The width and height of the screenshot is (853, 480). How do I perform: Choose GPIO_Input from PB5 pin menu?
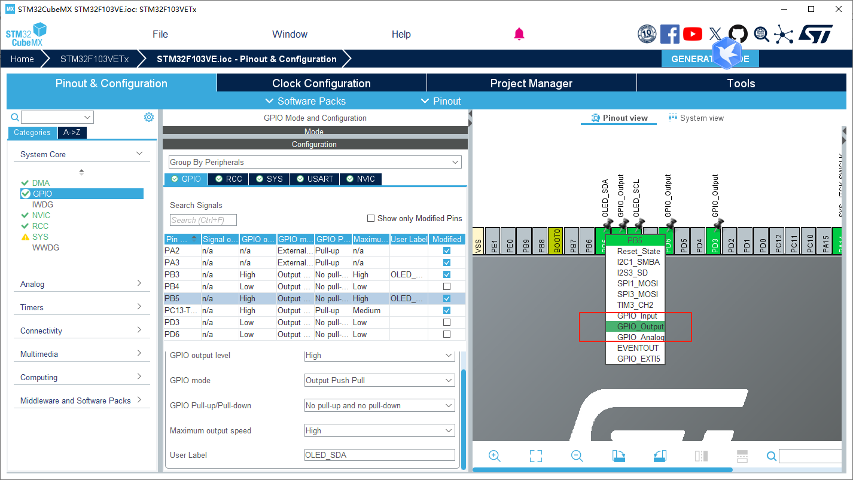point(637,316)
